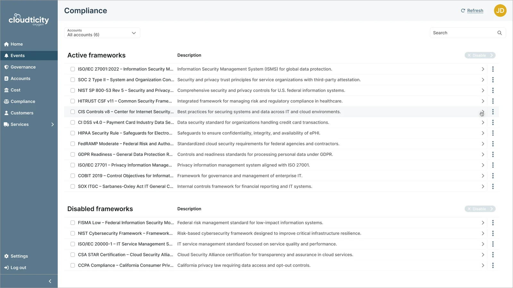Image resolution: width=513 pixels, height=288 pixels.
Task: Click Disable button for Active frameworks
Action: pyautogui.click(x=480, y=55)
